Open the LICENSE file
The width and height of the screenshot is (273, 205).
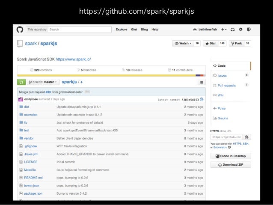[x=31, y=162]
